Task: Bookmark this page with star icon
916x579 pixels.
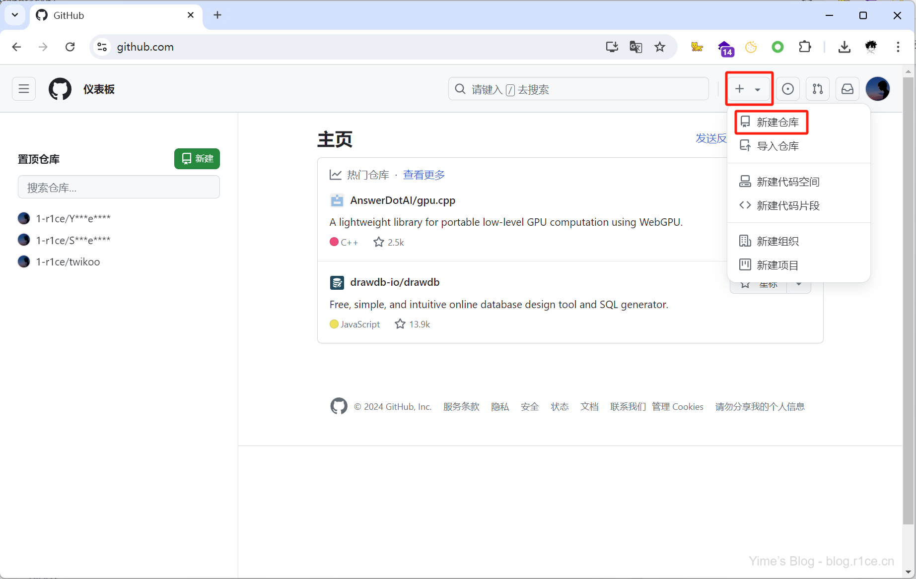Action: coord(659,47)
